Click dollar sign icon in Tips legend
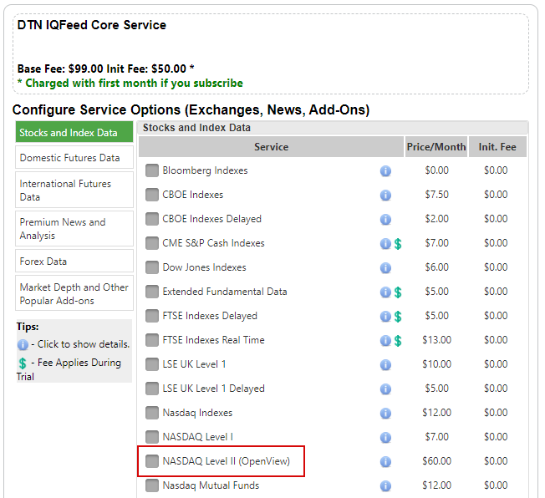 (x=23, y=363)
